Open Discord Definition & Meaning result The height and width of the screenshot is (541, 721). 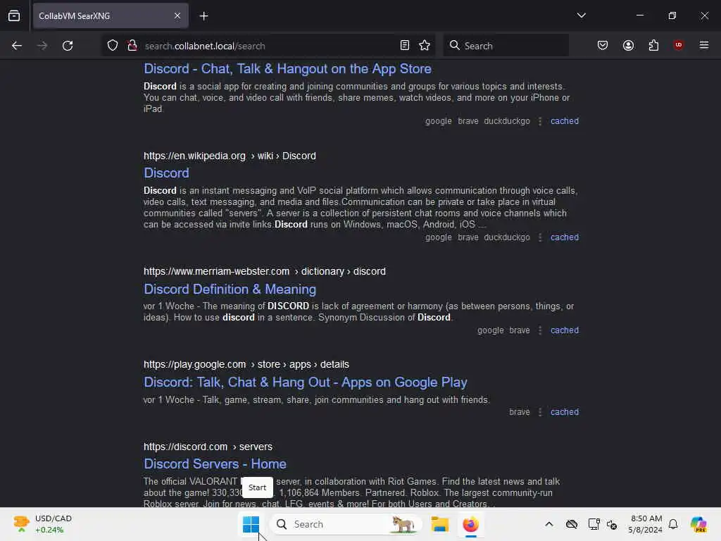[230, 289]
